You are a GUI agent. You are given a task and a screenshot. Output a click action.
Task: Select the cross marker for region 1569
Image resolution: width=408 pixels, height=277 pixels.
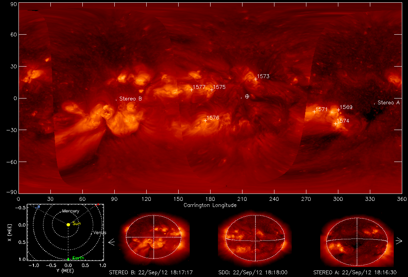coord(339,110)
